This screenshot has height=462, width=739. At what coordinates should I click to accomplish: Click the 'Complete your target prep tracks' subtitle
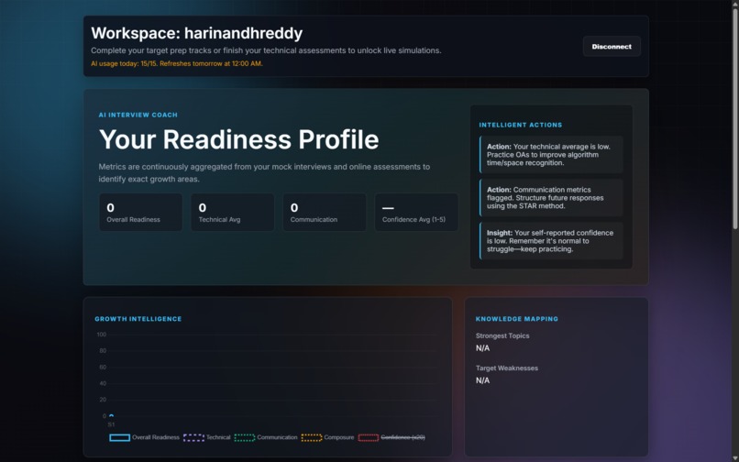tap(266, 50)
